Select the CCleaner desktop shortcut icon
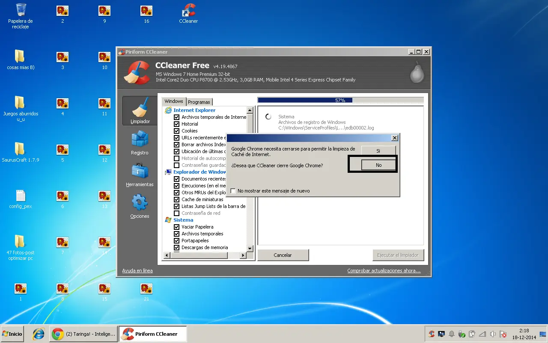Image resolution: width=548 pixels, height=343 pixels. [188, 10]
